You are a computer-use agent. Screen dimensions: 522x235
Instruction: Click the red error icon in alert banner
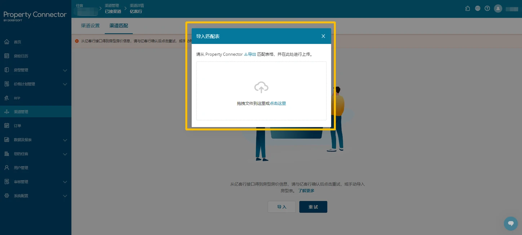point(77,41)
